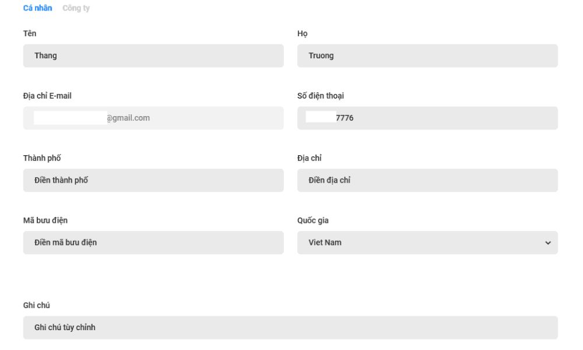This screenshot has height=350, width=583.
Task: Click the Ghi chú label
Action: click(x=37, y=306)
